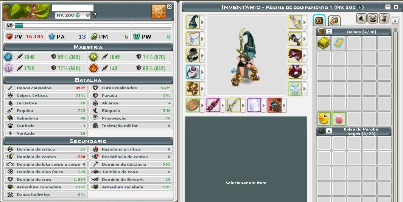
Task: Open the question mark help icon
Action: (95, 16)
